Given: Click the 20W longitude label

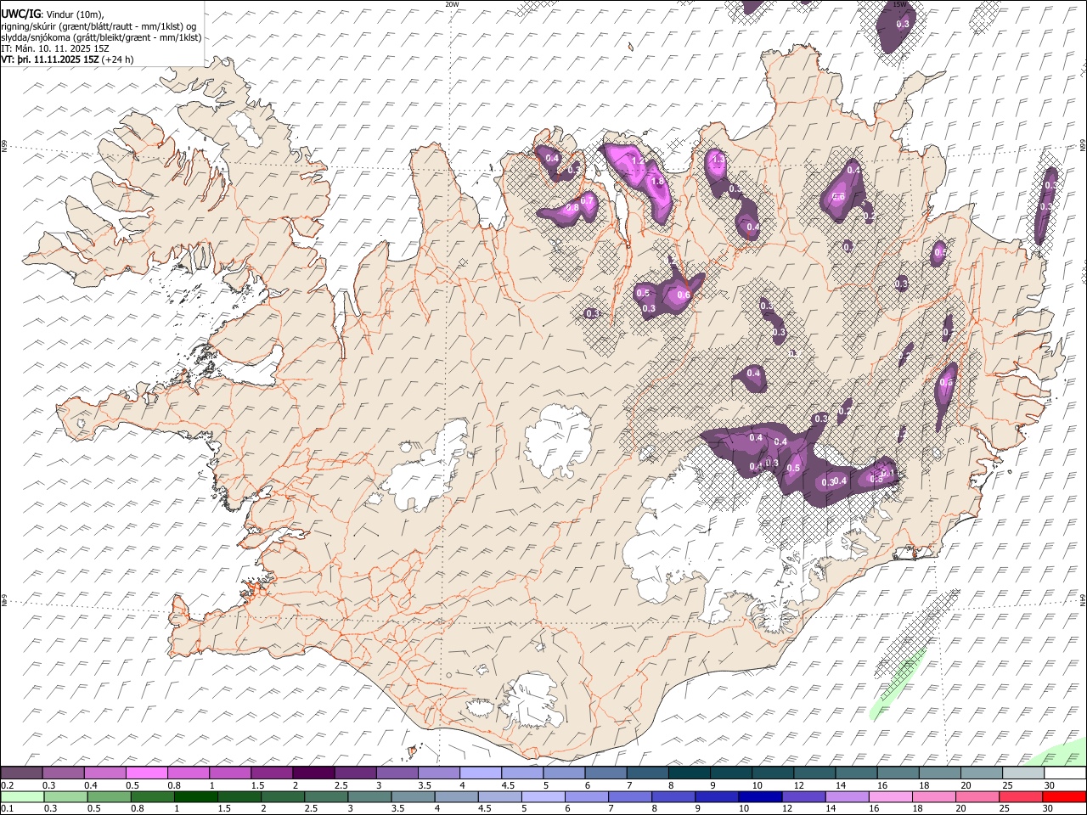Looking at the screenshot, I should pos(452,3).
